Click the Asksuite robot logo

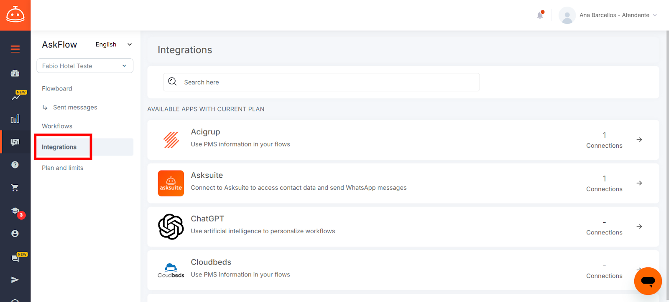click(x=15, y=15)
